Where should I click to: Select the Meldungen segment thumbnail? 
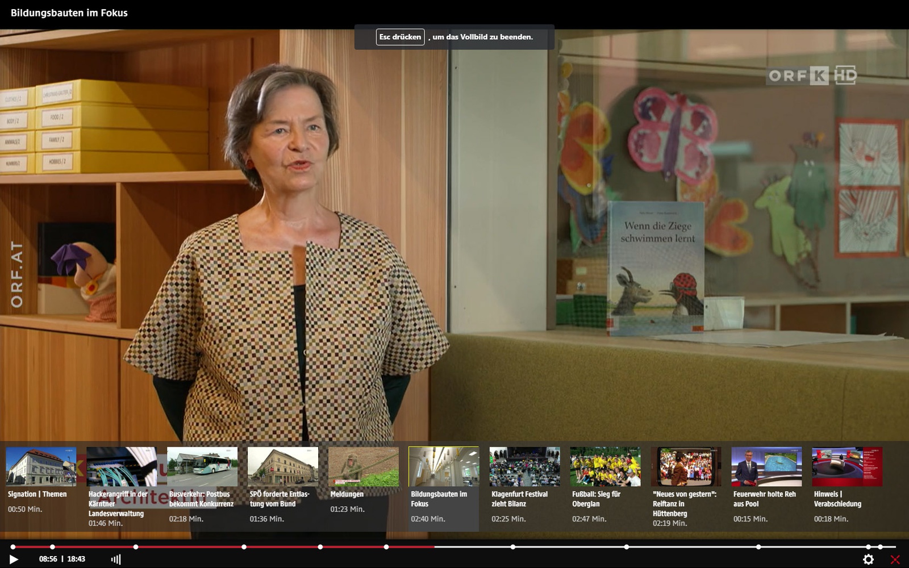point(364,466)
